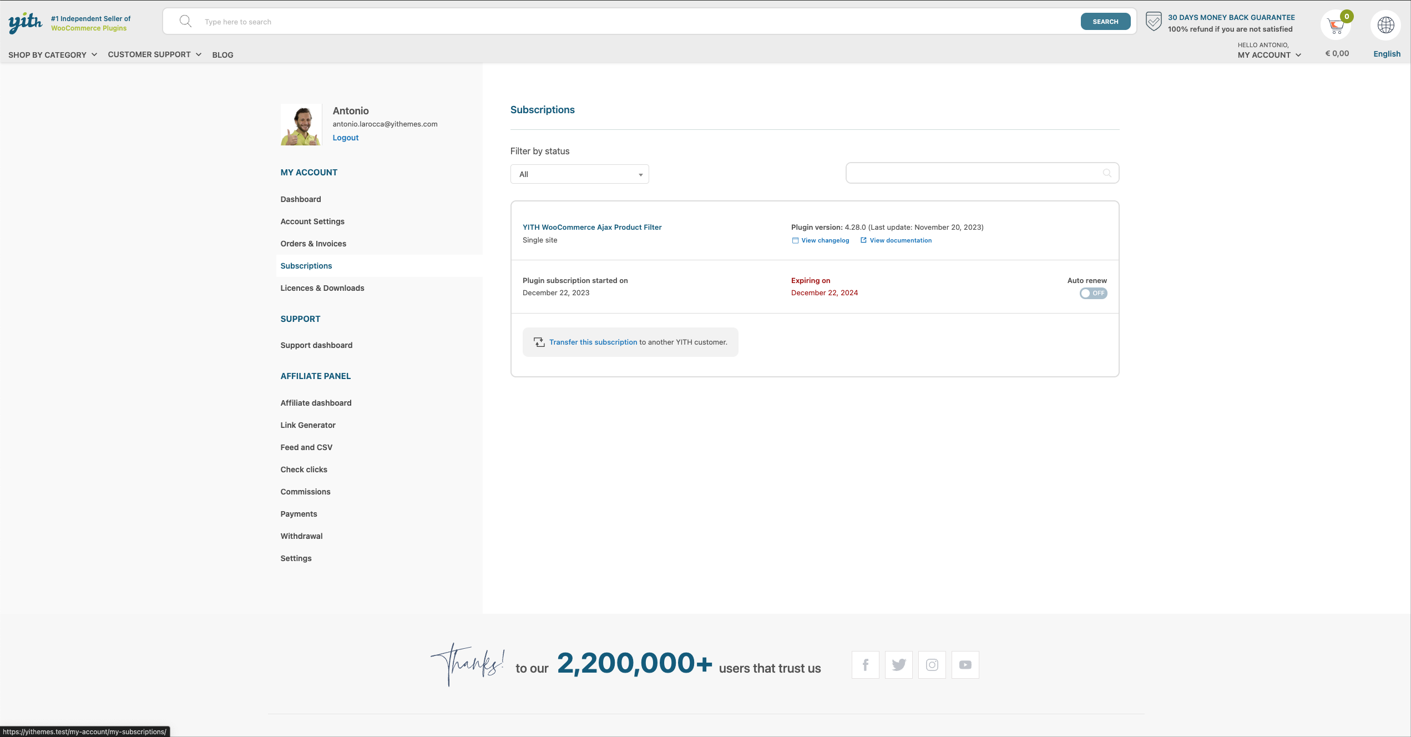Open Withdrawal page
The image size is (1411, 737).
[301, 536]
